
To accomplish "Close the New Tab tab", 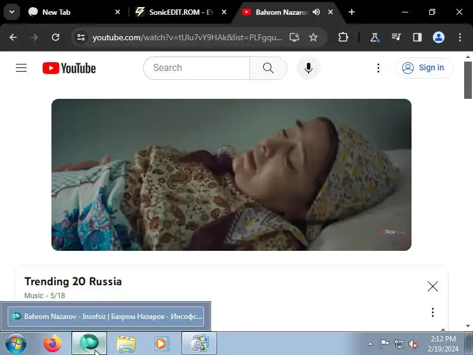I will click(x=118, y=12).
